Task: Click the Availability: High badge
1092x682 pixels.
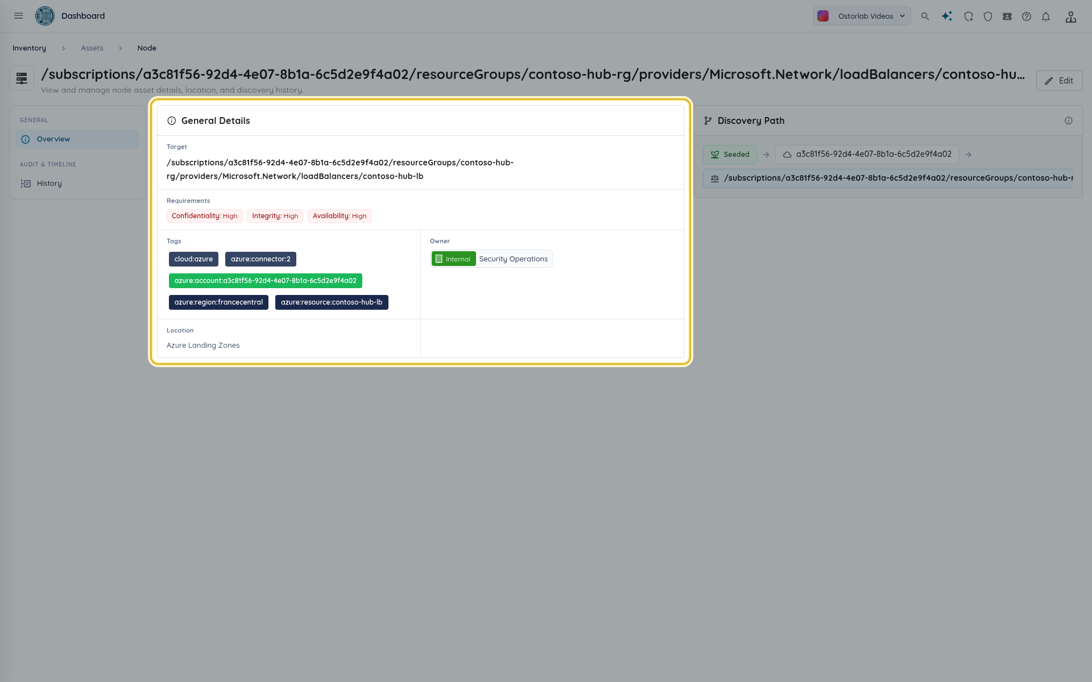Action: [x=340, y=216]
